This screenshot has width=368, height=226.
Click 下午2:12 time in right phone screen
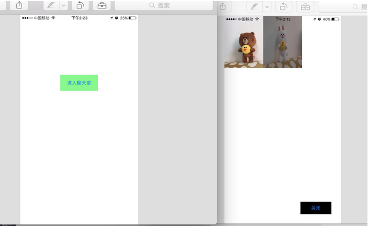click(x=283, y=19)
